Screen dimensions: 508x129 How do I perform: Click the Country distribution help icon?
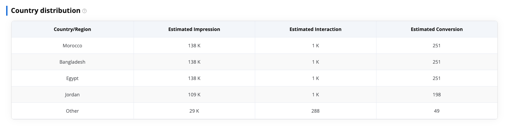pos(84,11)
